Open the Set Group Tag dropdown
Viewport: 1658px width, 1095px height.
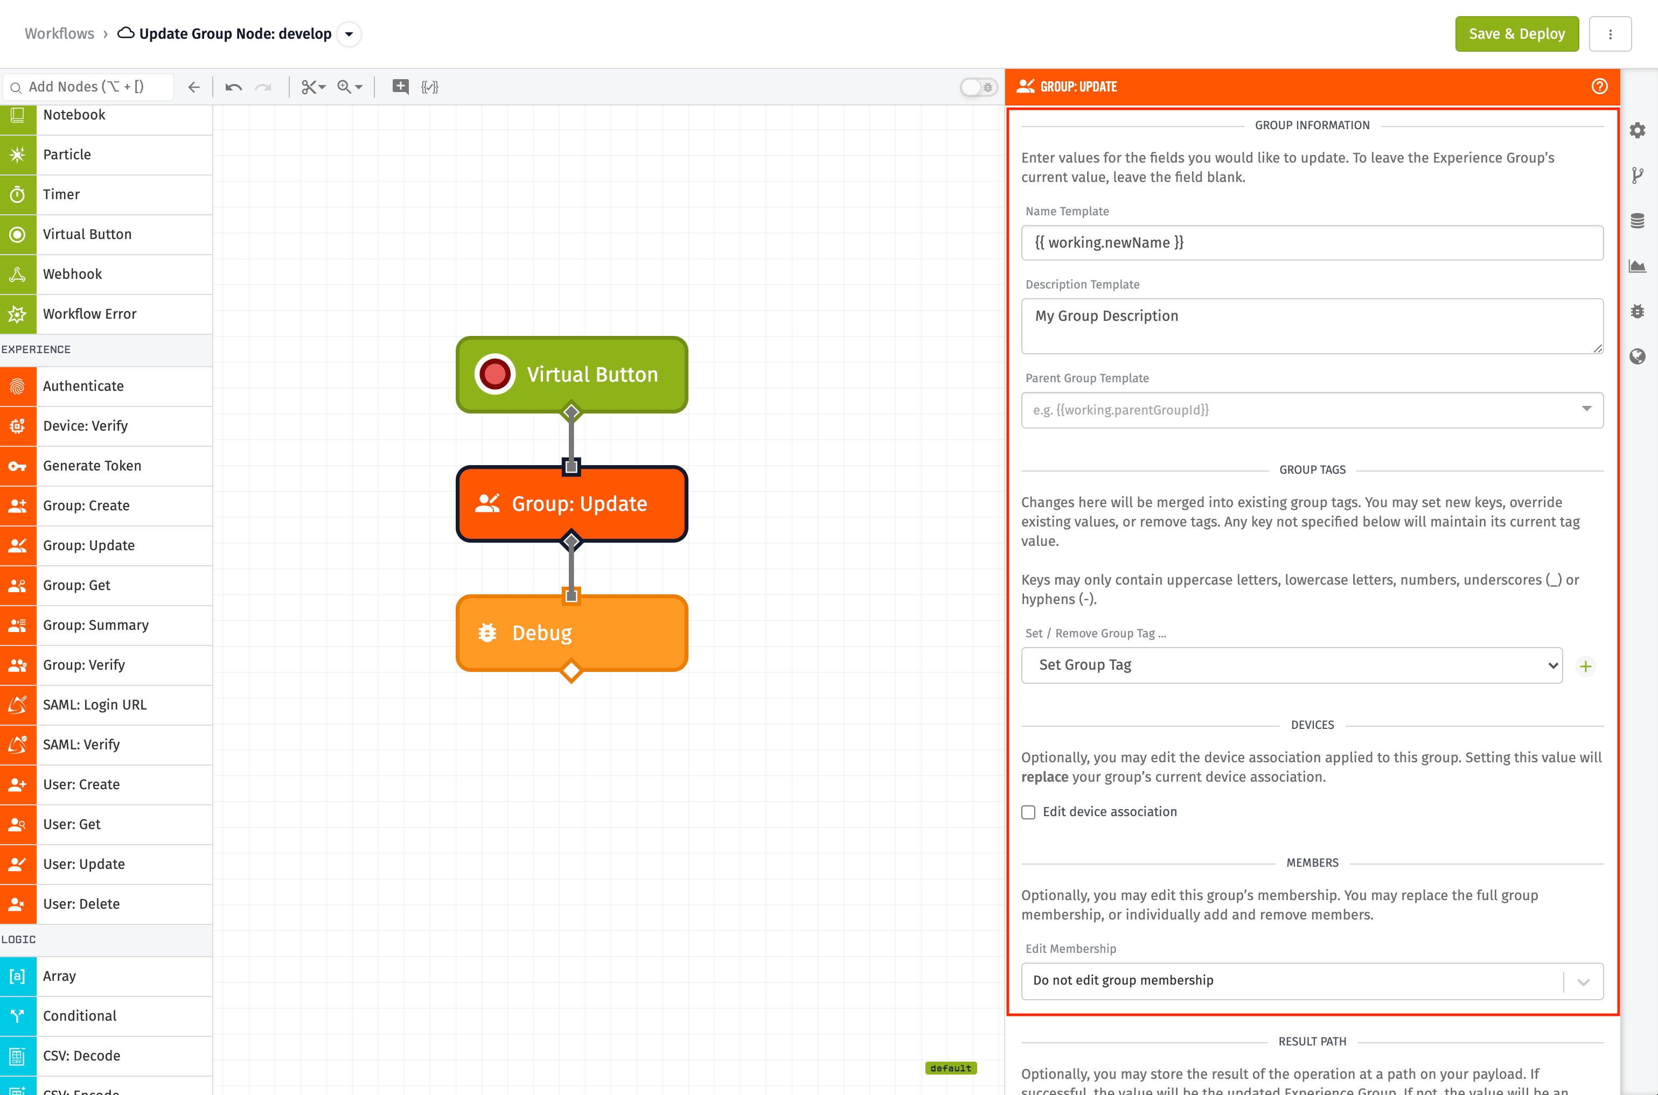click(1291, 665)
